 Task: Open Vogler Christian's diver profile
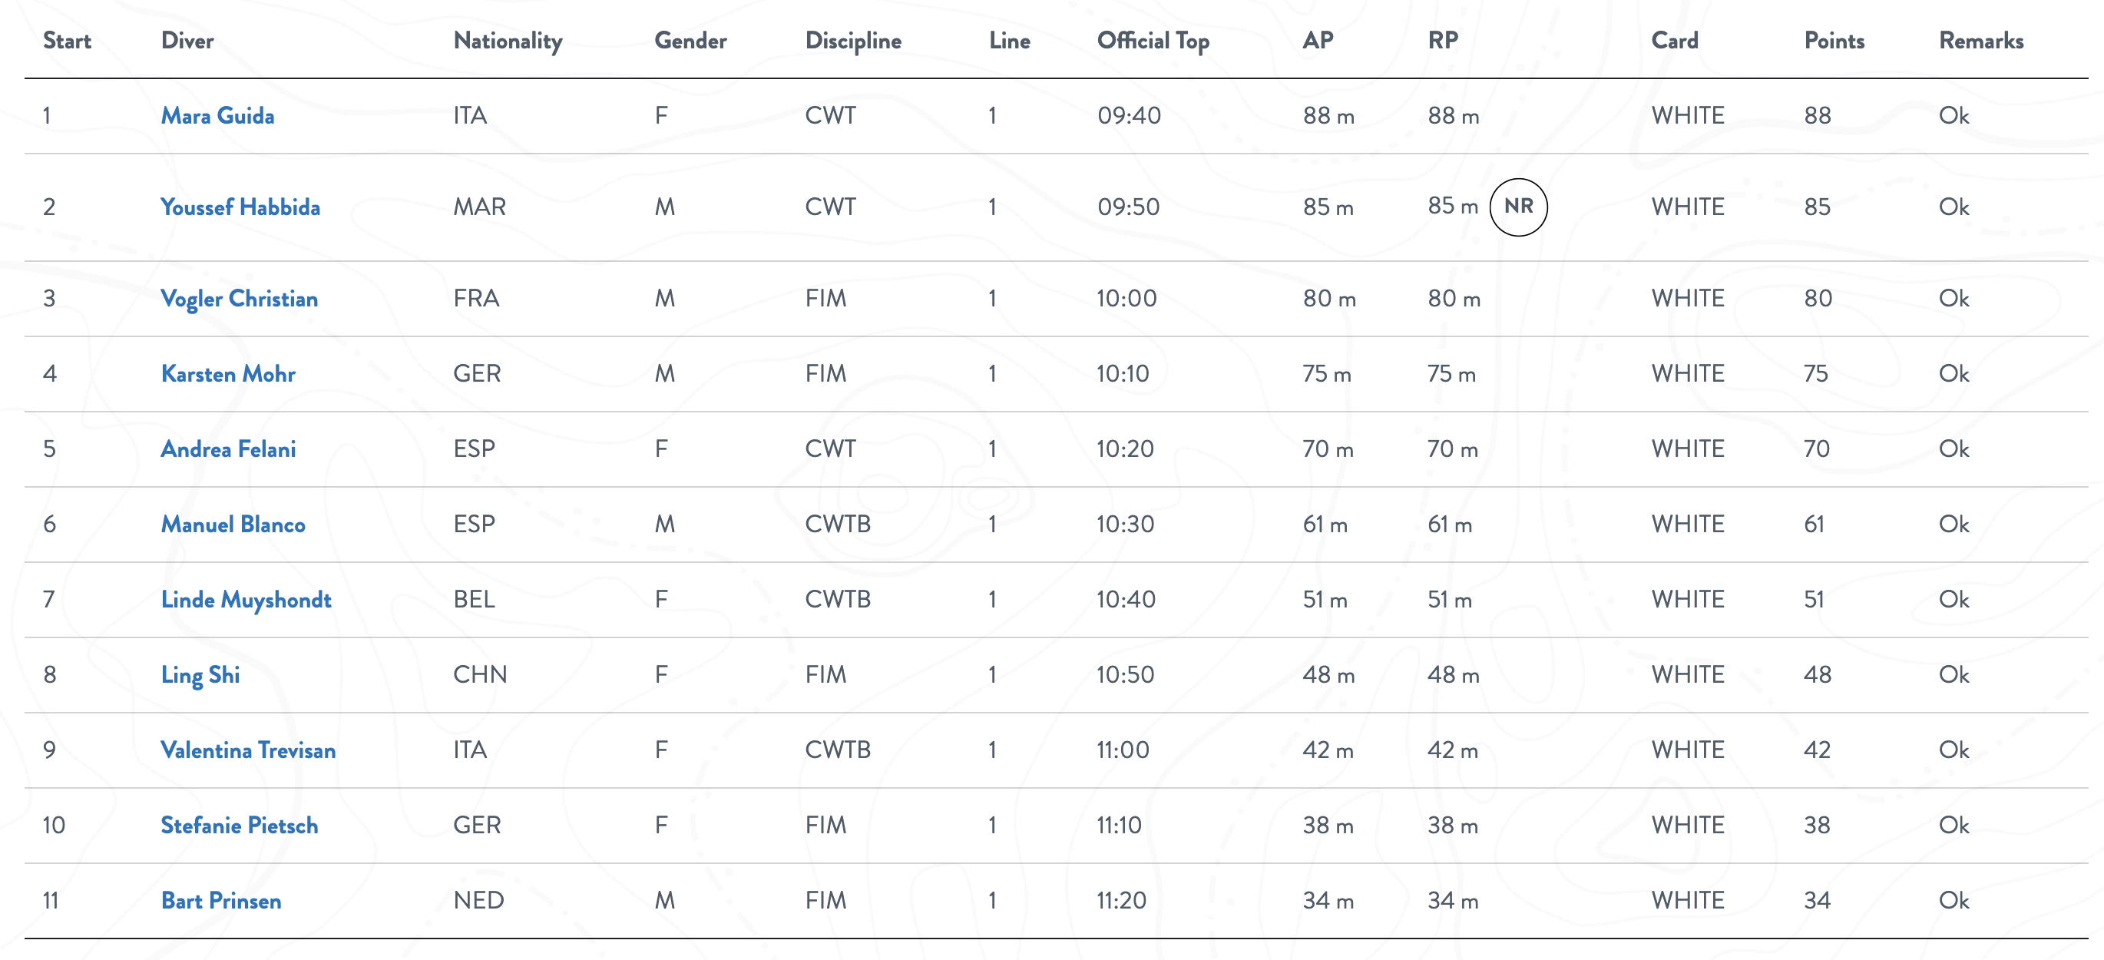[x=240, y=299]
